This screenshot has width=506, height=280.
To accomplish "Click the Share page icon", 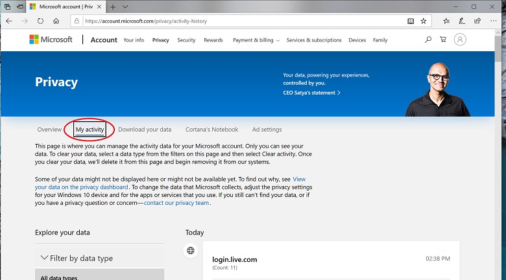I will 477,21.
